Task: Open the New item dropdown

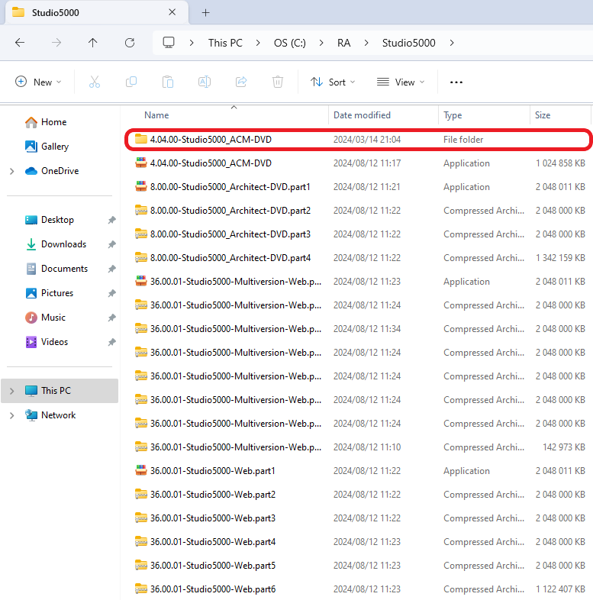Action: click(38, 82)
